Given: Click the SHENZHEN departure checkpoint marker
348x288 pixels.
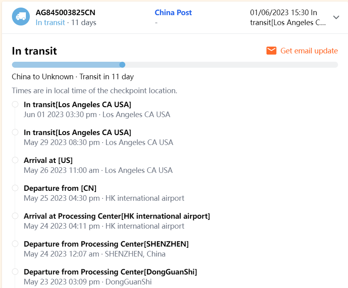Looking at the screenshot, I should pos(15,244).
